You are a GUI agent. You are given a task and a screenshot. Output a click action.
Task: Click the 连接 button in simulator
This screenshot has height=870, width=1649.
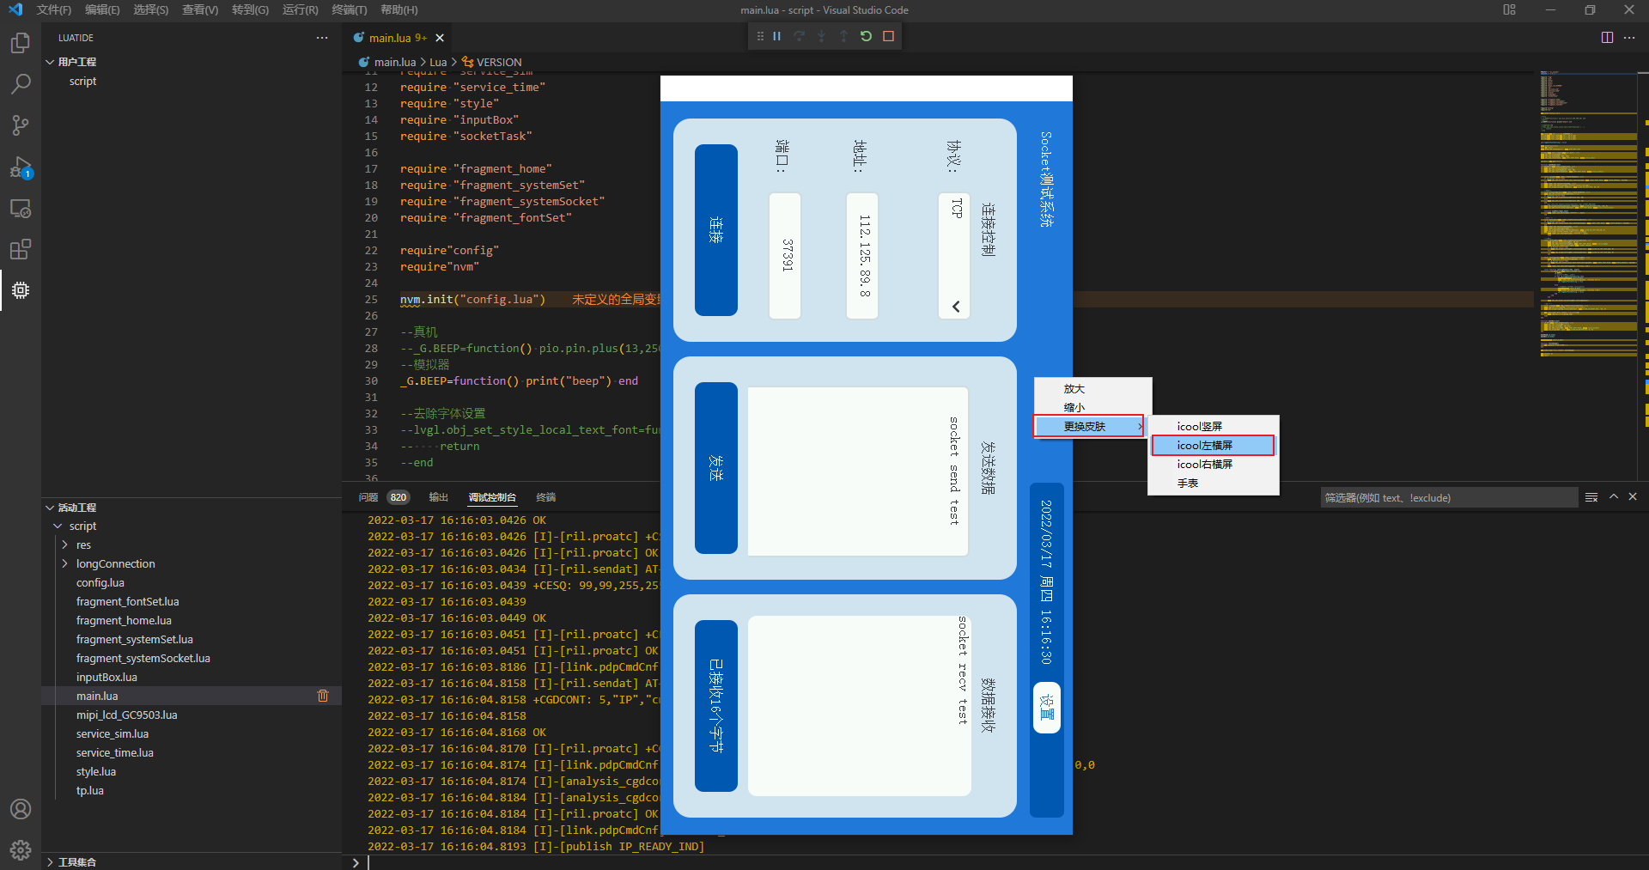point(716,230)
